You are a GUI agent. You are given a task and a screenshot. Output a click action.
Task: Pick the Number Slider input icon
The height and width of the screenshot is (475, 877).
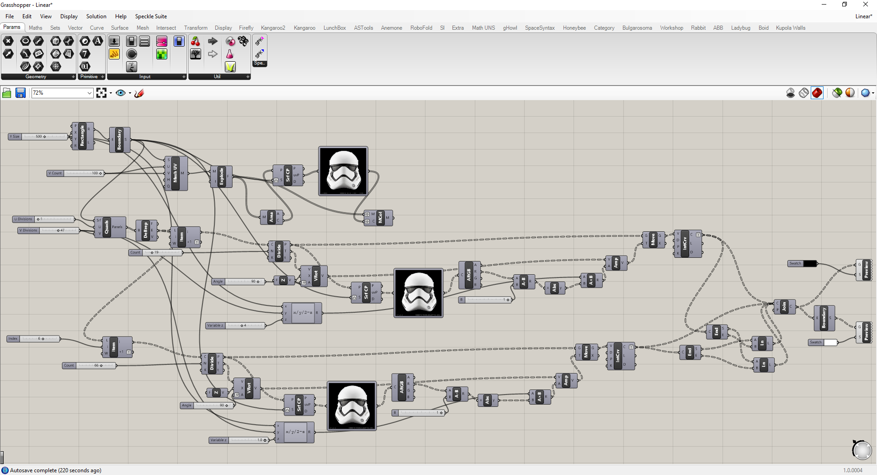click(x=114, y=41)
